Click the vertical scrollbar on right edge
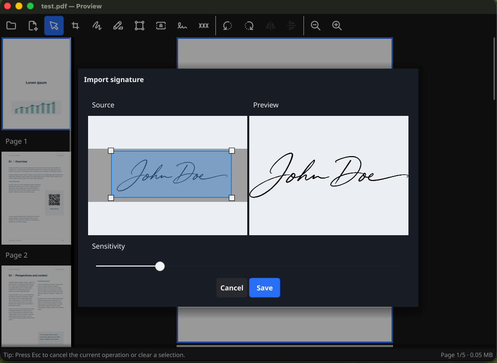The image size is (497, 363). [x=495, y=69]
